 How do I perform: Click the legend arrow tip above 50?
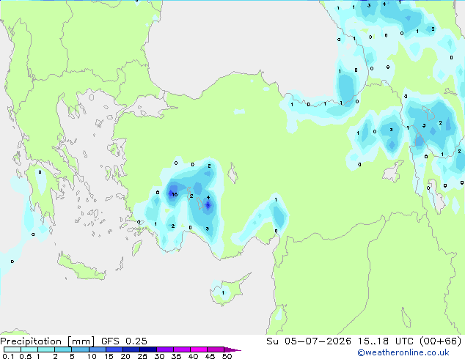(232, 349)
